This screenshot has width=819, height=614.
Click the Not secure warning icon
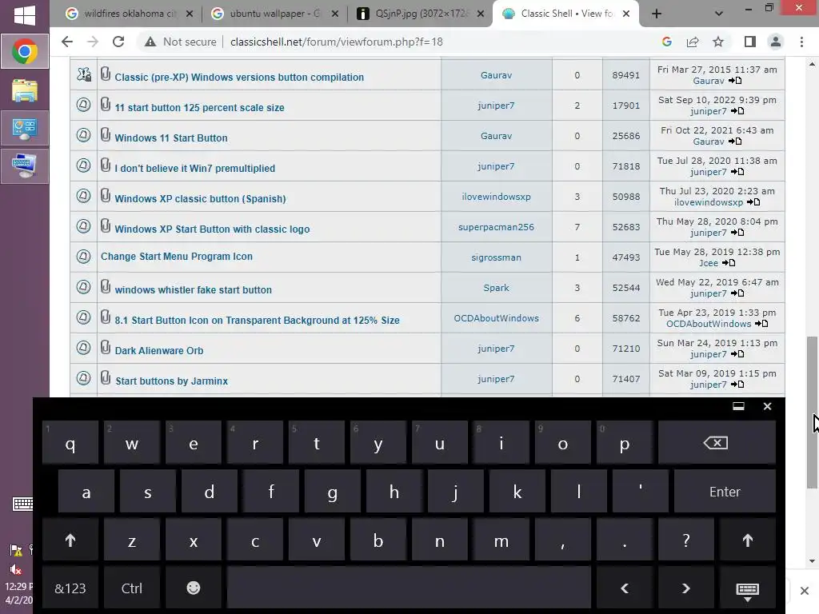[150, 42]
